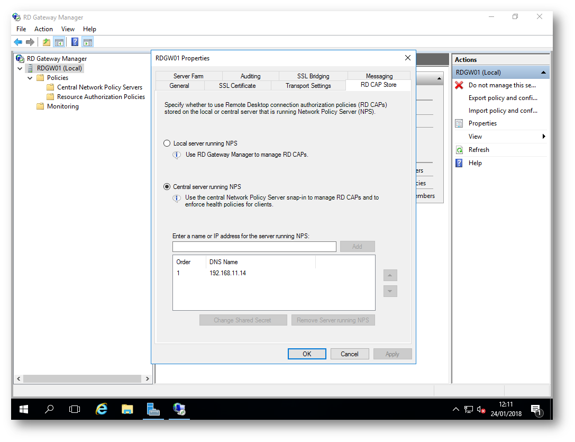Click the Policies folder icon

pos(40,77)
